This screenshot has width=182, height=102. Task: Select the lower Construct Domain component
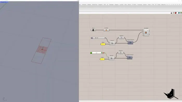130,57
